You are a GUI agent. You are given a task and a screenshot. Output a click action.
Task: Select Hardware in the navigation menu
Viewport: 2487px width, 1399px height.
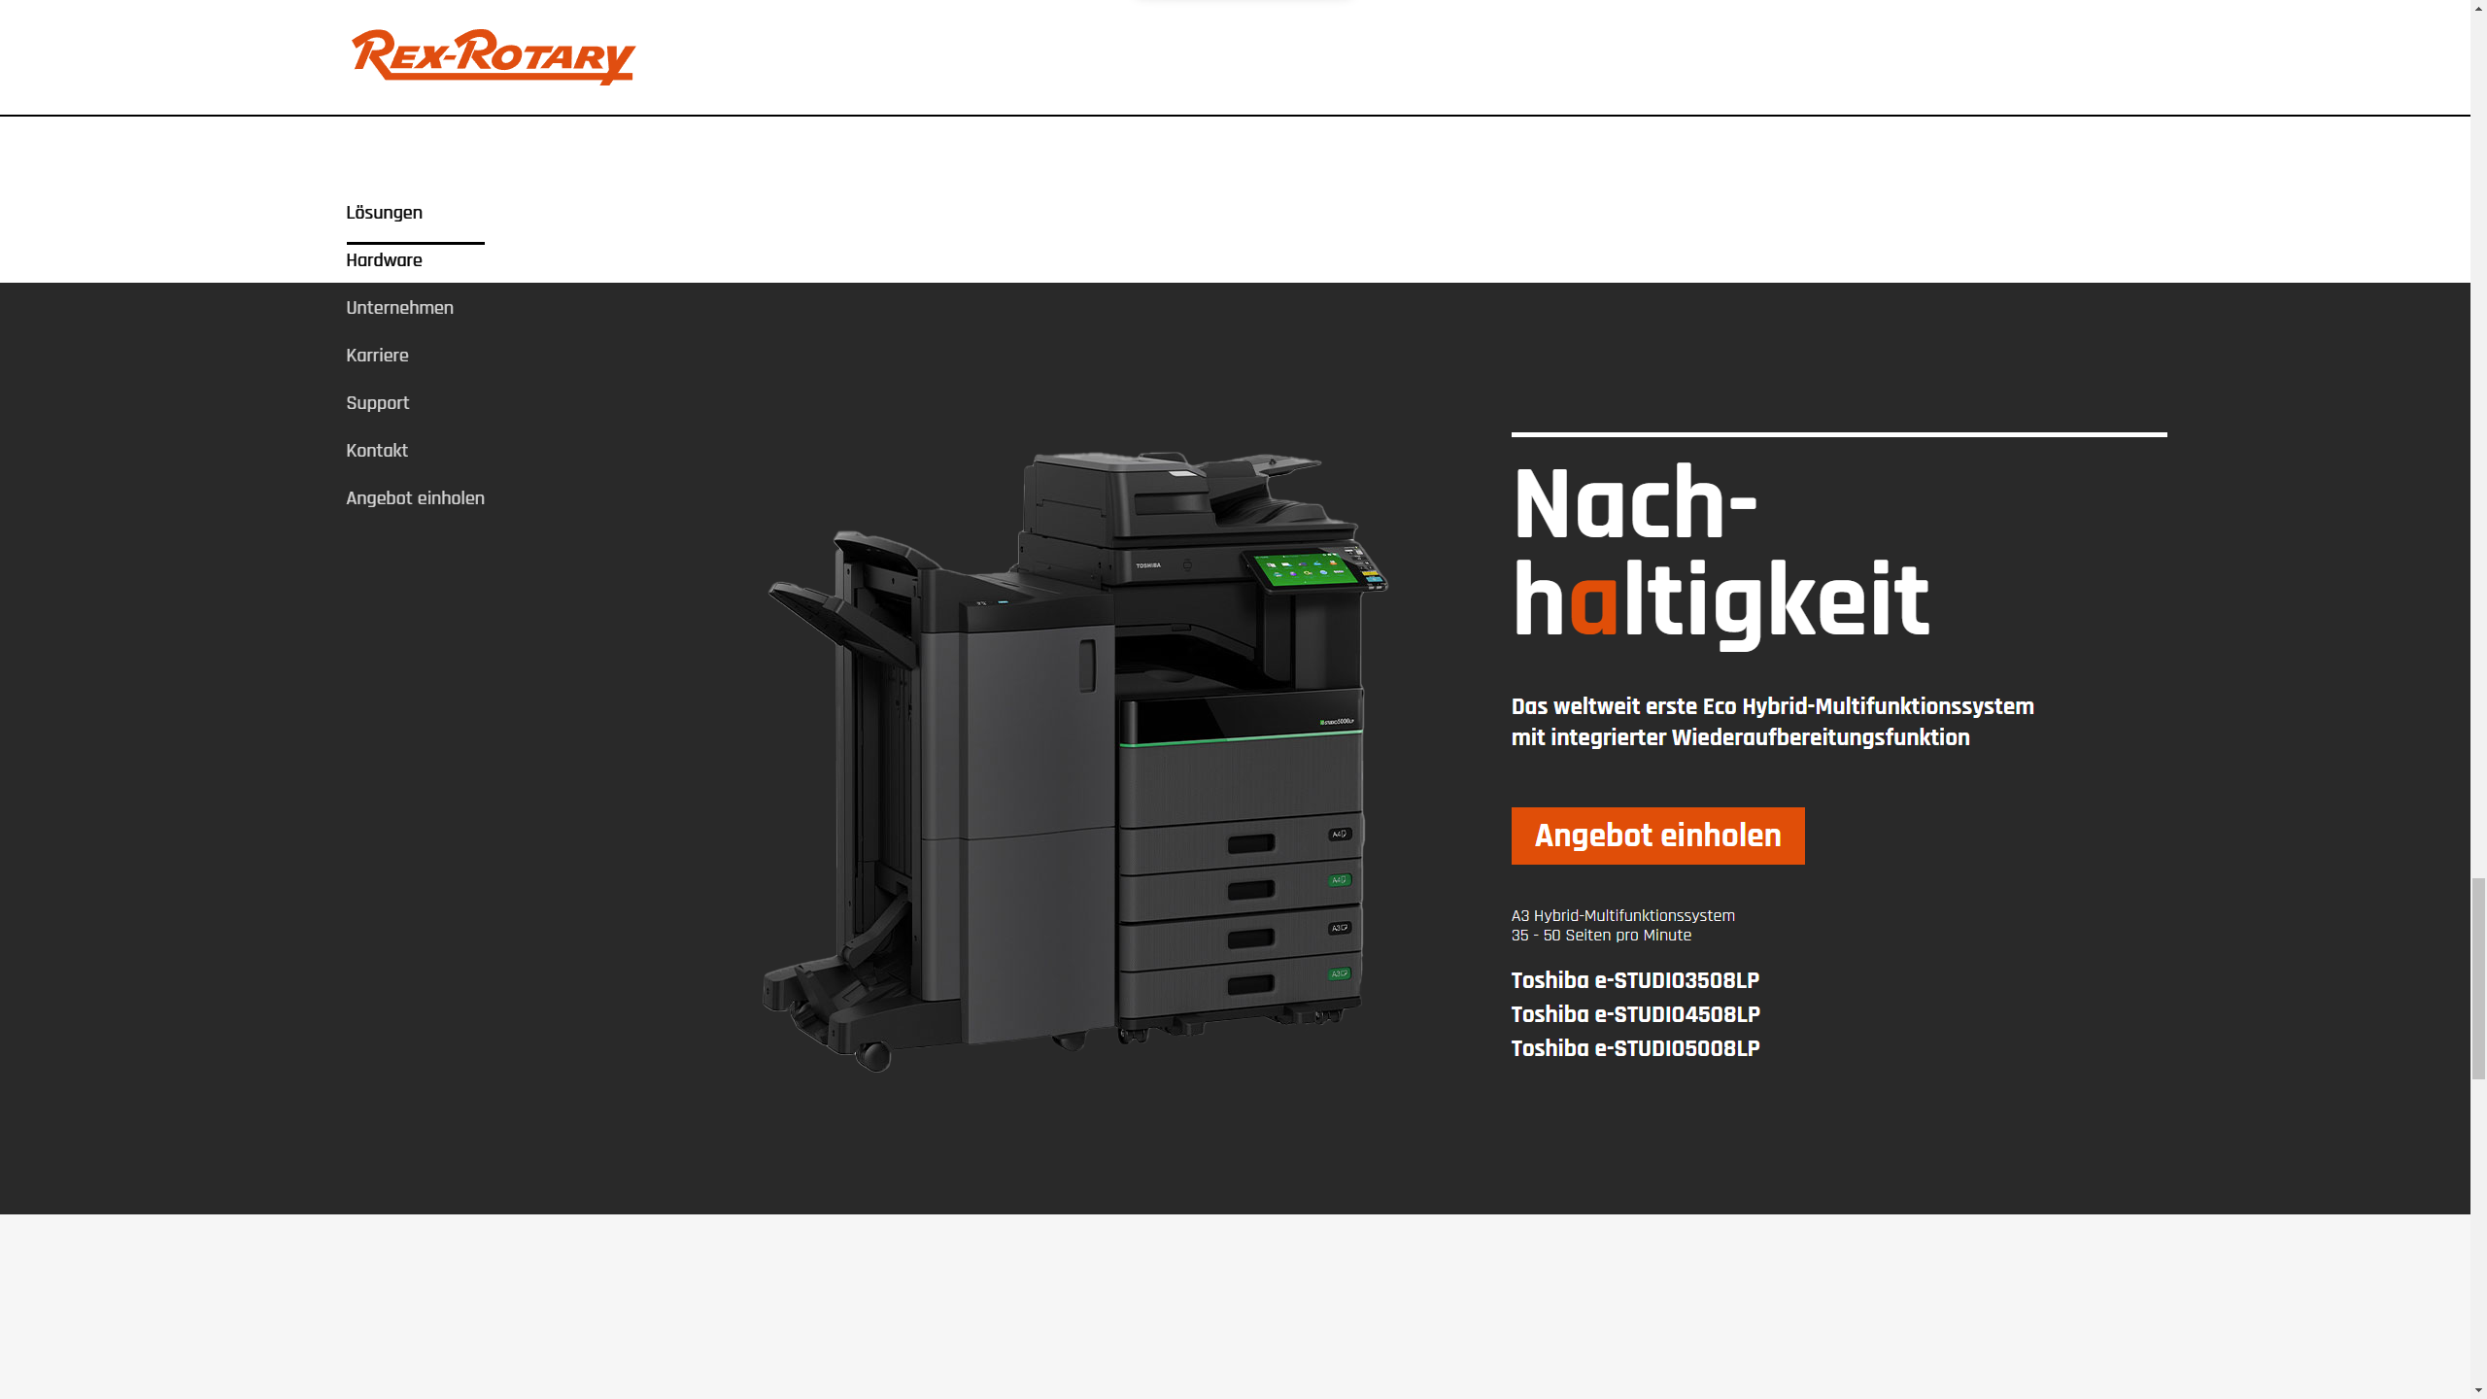click(384, 260)
